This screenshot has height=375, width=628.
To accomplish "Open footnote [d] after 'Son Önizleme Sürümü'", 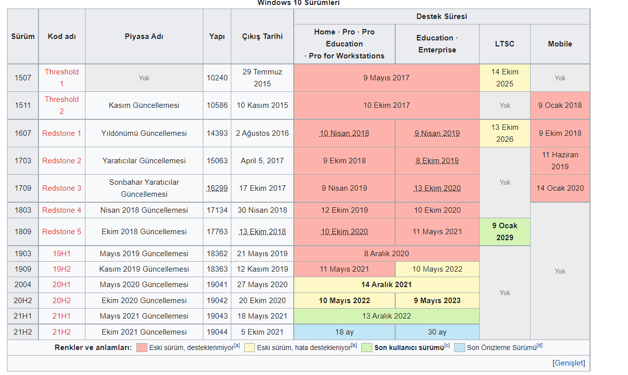I will coord(540,346).
